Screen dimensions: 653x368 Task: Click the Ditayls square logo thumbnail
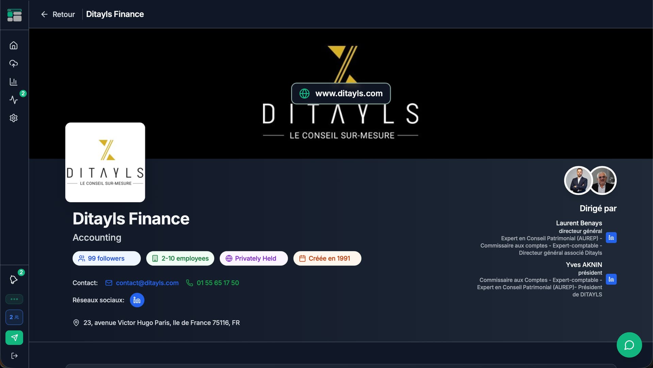[105, 162]
